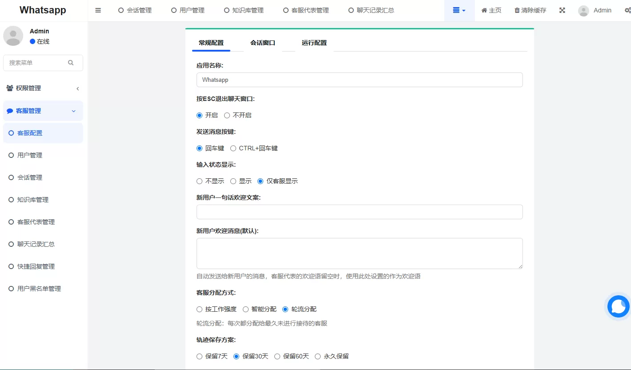
Task: Open 用户黑名单管理 in the sidebar
Action: (x=43, y=289)
